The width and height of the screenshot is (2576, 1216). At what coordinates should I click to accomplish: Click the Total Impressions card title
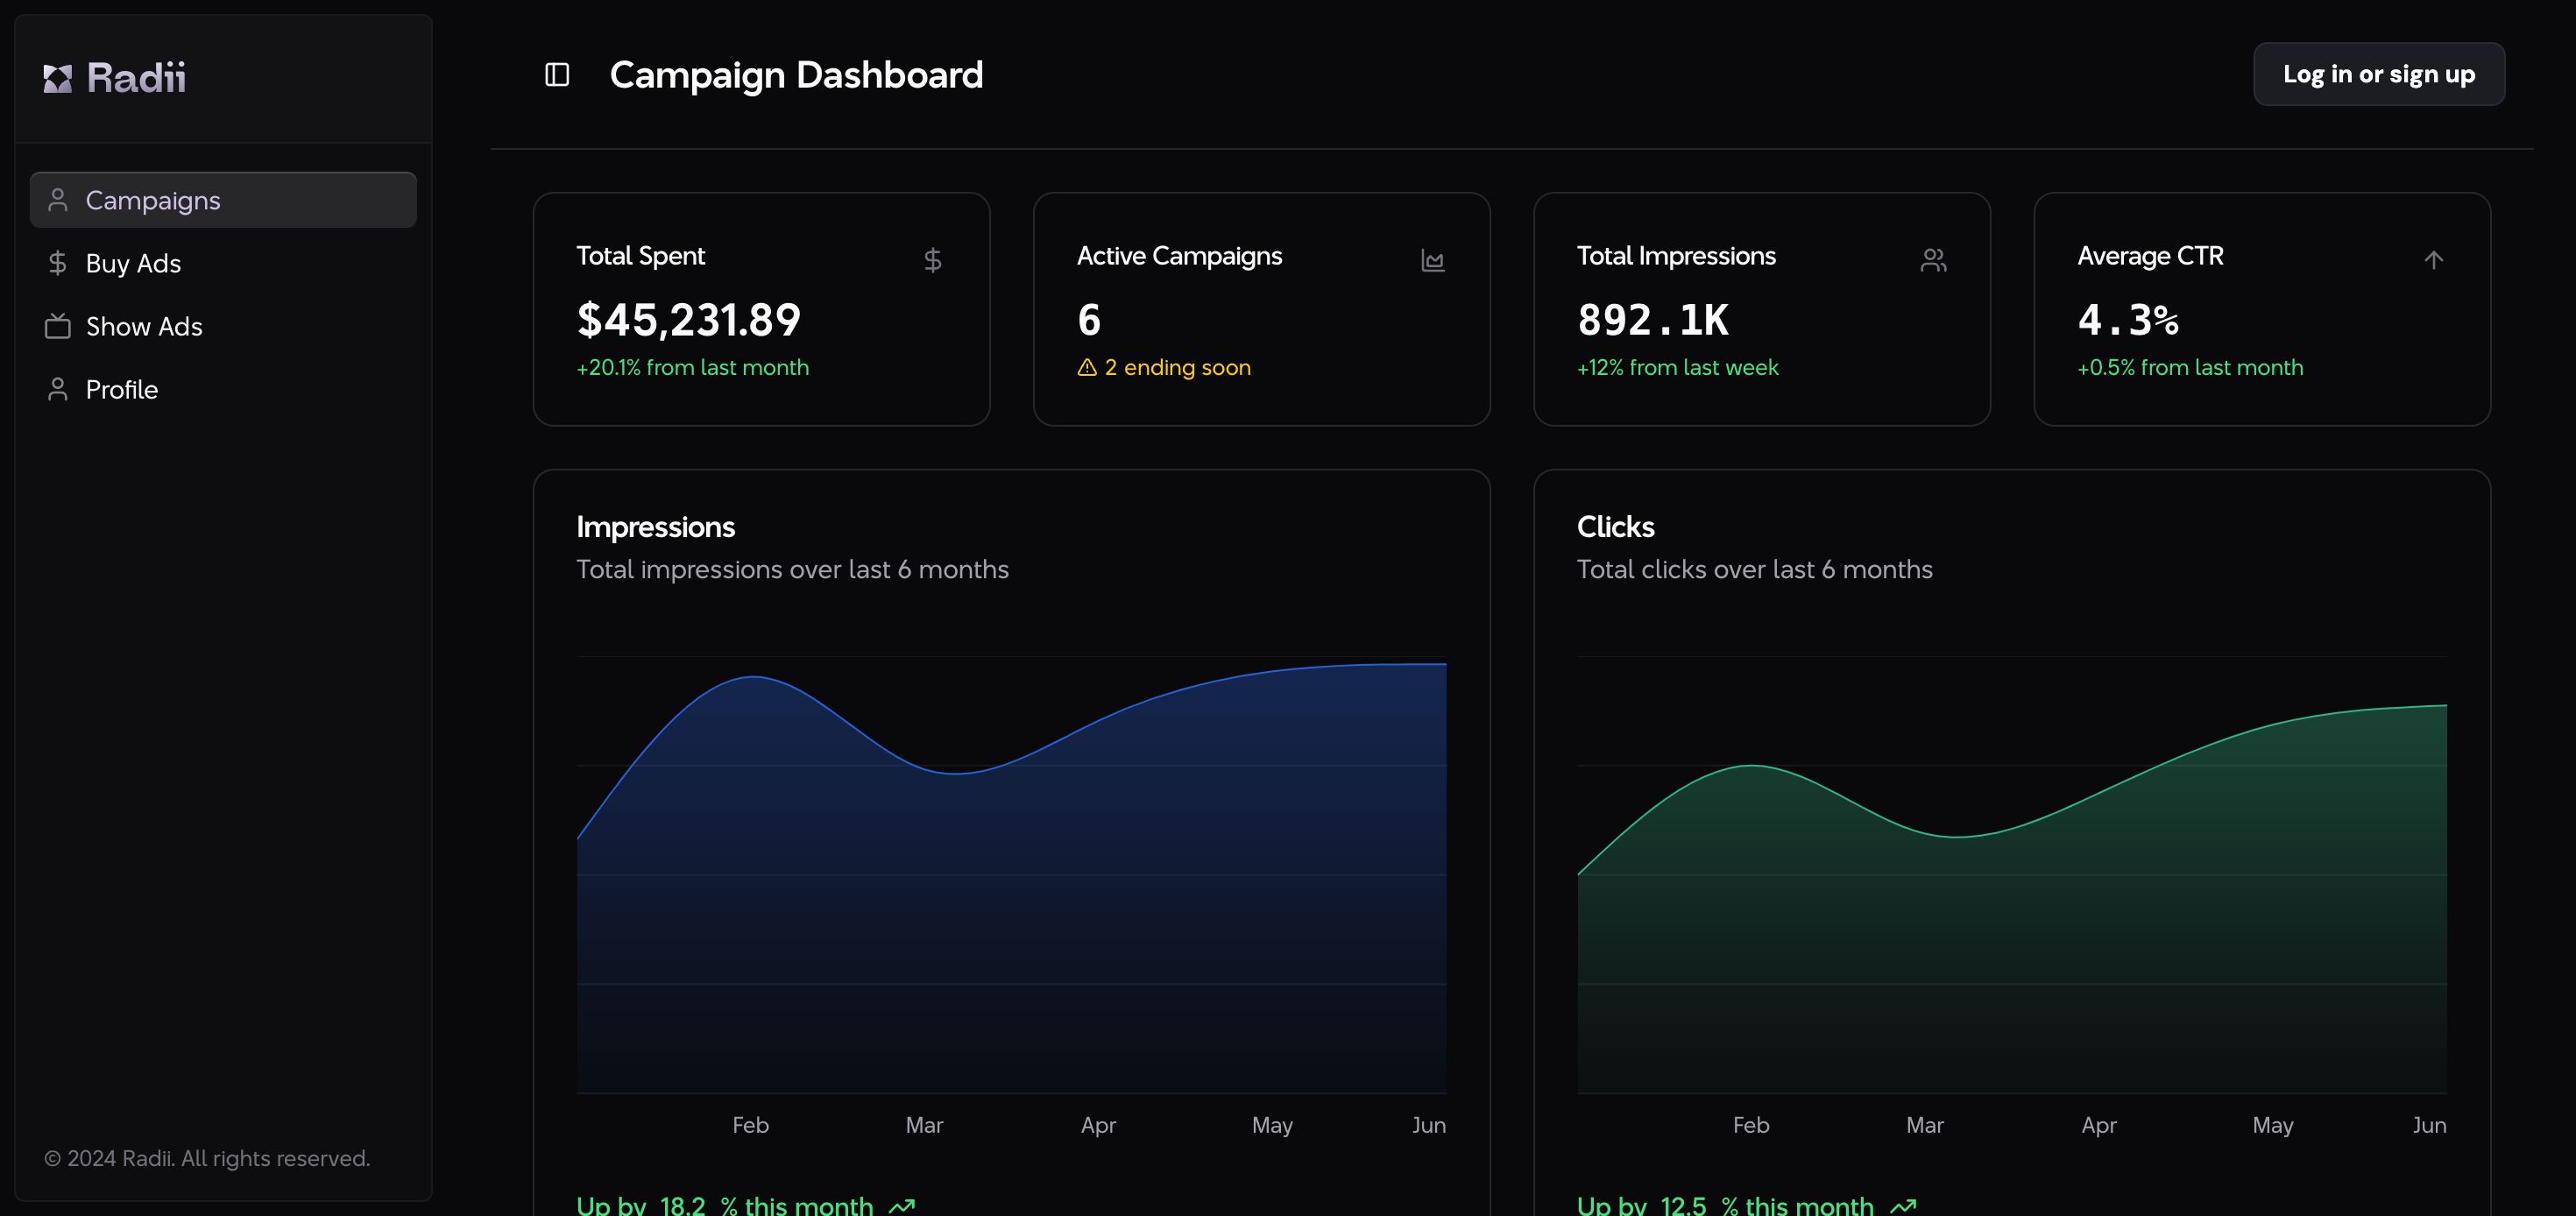pyautogui.click(x=1677, y=256)
